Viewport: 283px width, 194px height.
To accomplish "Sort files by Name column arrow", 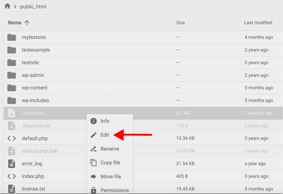I will [27, 23].
